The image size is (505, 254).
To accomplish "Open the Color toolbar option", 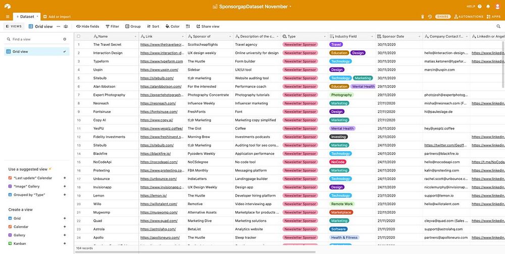I will (x=172, y=26).
